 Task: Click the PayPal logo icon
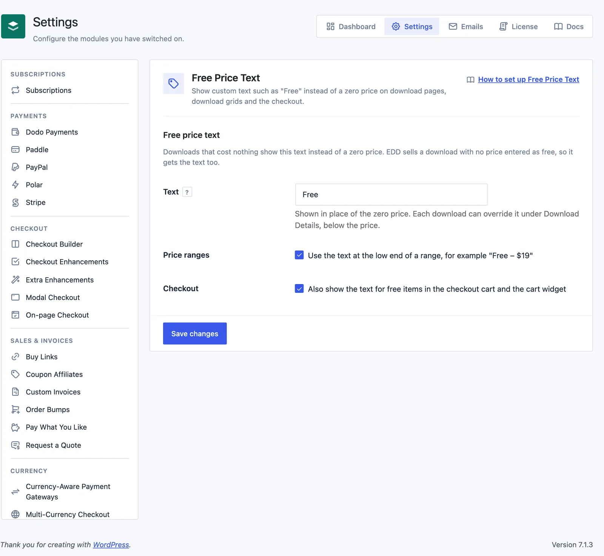point(15,167)
